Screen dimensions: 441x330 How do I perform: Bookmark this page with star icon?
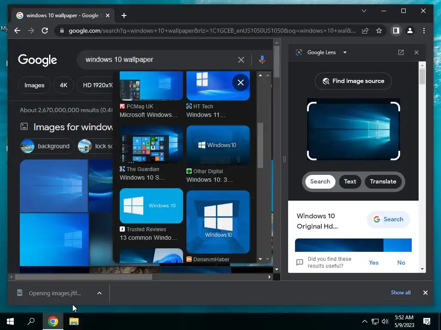379,31
